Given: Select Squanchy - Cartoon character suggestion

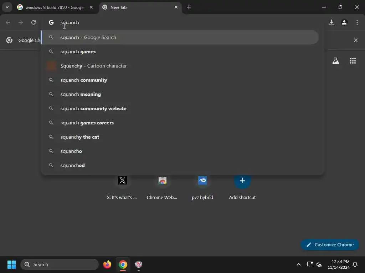Looking at the screenshot, I should point(180,66).
